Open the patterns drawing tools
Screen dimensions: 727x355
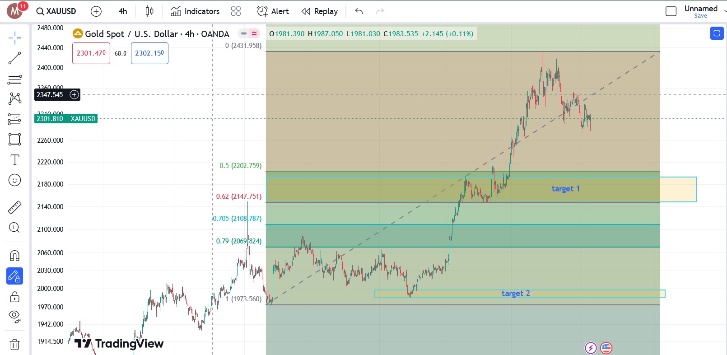click(x=14, y=98)
